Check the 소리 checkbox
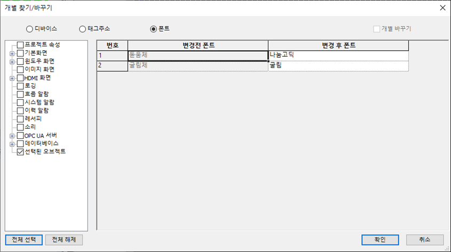 pos(20,127)
